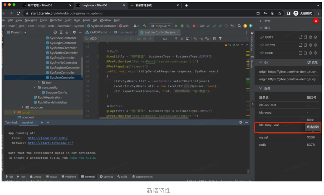Remove port 8080 with its close icon
This screenshot has width=324, height=195.
(x=315, y=53)
